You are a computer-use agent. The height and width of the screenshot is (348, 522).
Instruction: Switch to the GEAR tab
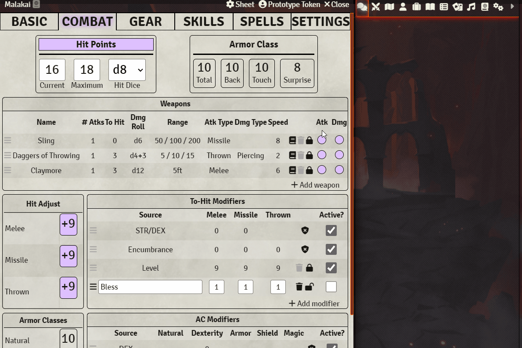[145, 22]
